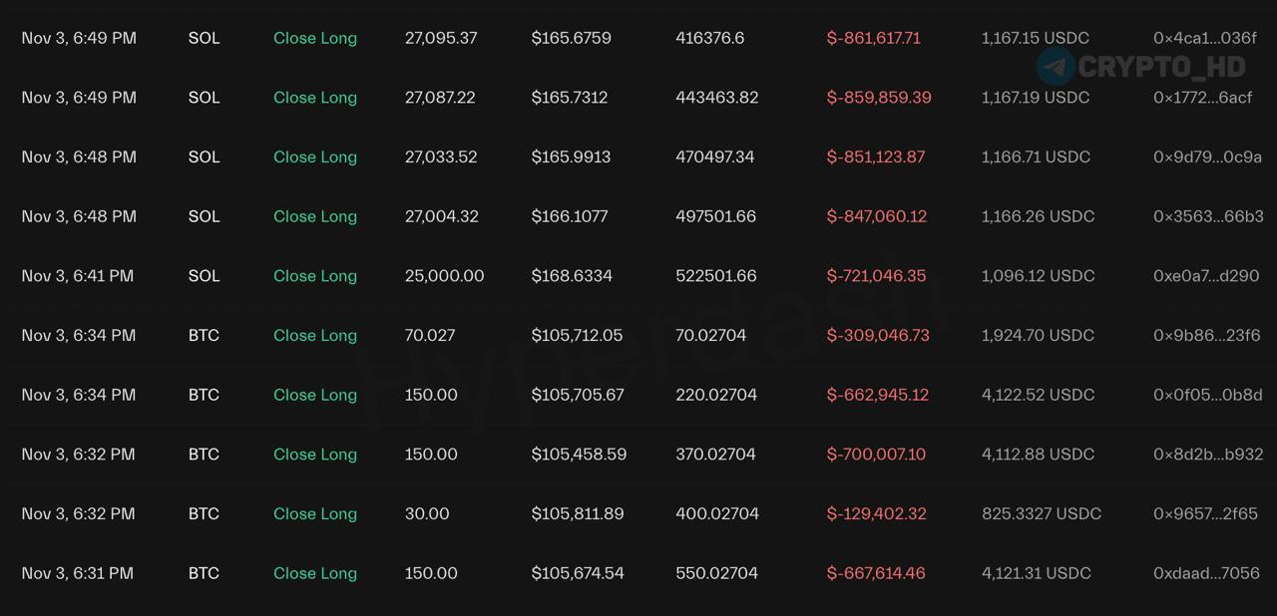
Task: Click the loss value $-129,402.32
Action: (877, 514)
